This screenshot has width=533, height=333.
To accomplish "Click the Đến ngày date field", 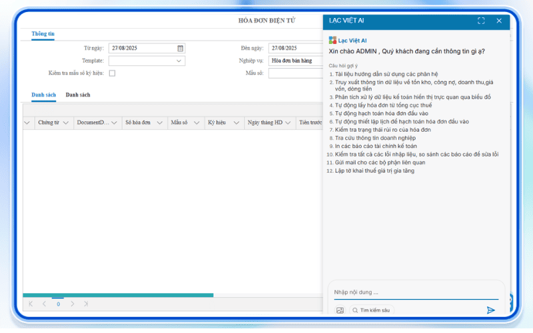I will pyautogui.click(x=296, y=48).
